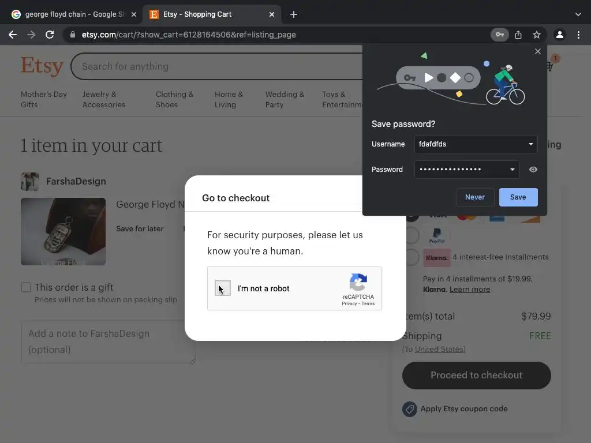Click Save for later
Viewport: 591px width, 443px height.
tap(140, 228)
